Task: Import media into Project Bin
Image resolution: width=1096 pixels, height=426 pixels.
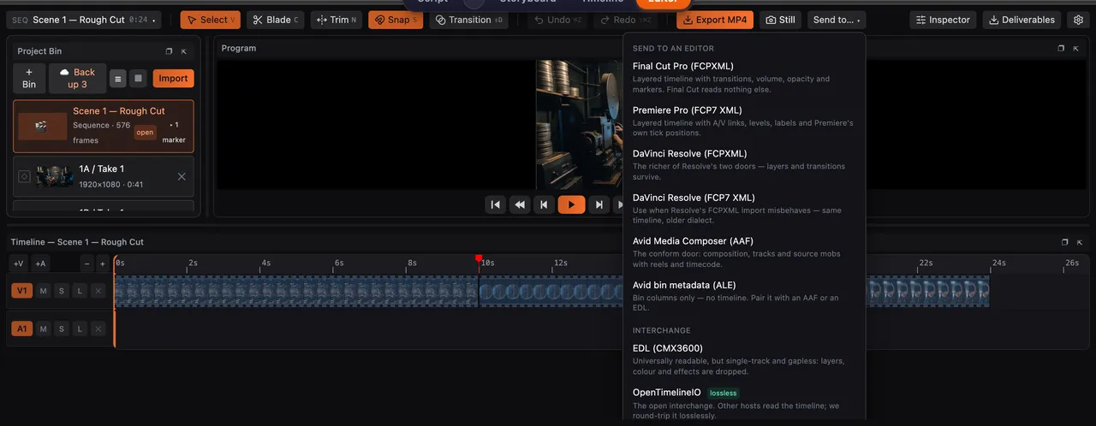Action: pyautogui.click(x=173, y=79)
